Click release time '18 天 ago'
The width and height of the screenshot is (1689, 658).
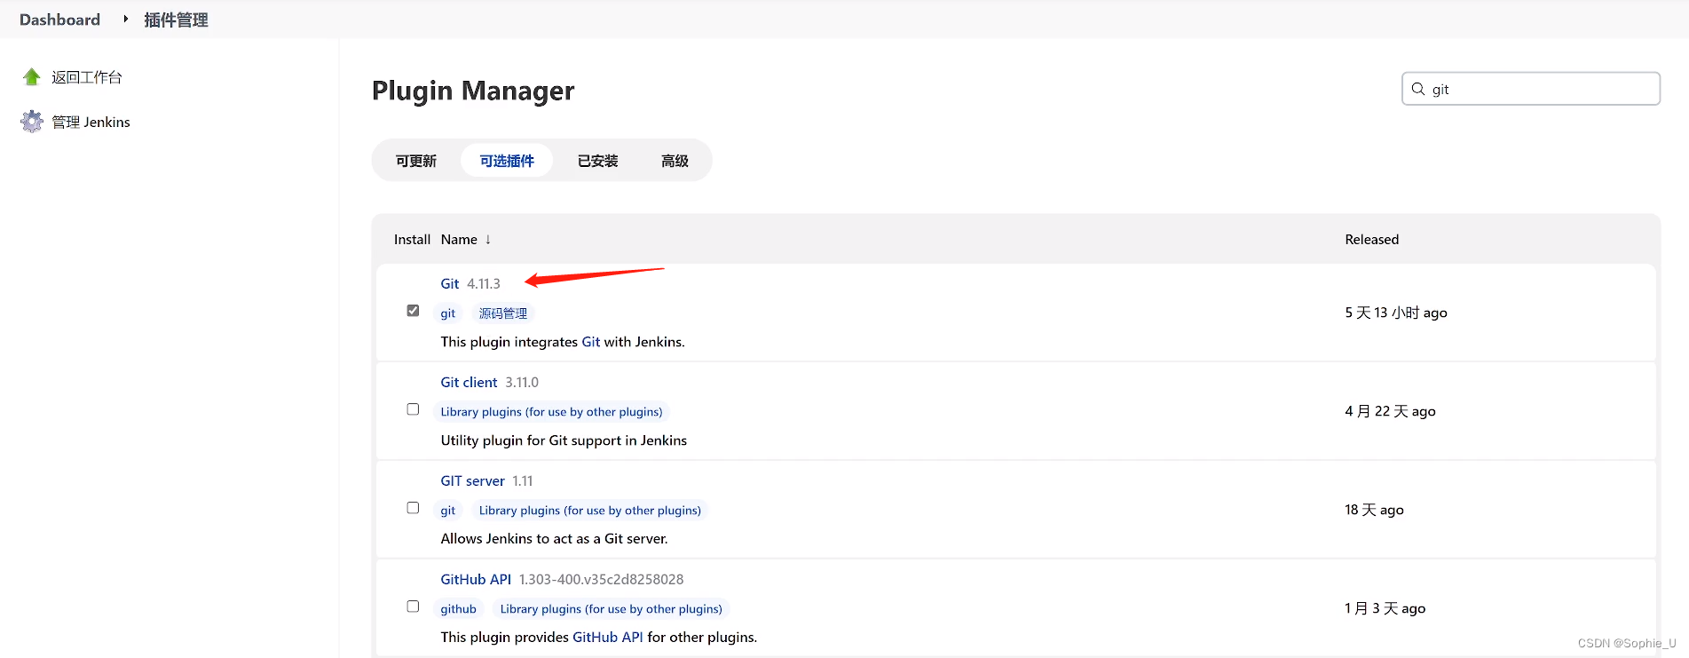click(1374, 510)
